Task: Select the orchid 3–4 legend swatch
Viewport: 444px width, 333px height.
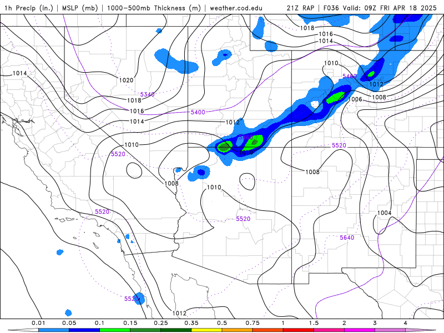Action: (x=390, y=330)
